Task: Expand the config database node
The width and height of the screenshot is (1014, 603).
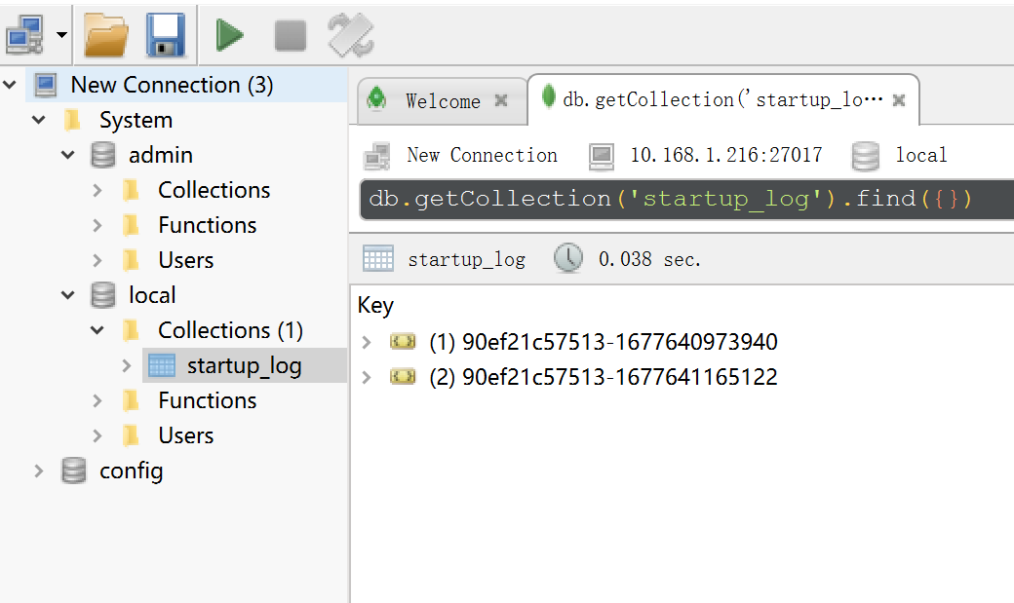Action: point(39,471)
